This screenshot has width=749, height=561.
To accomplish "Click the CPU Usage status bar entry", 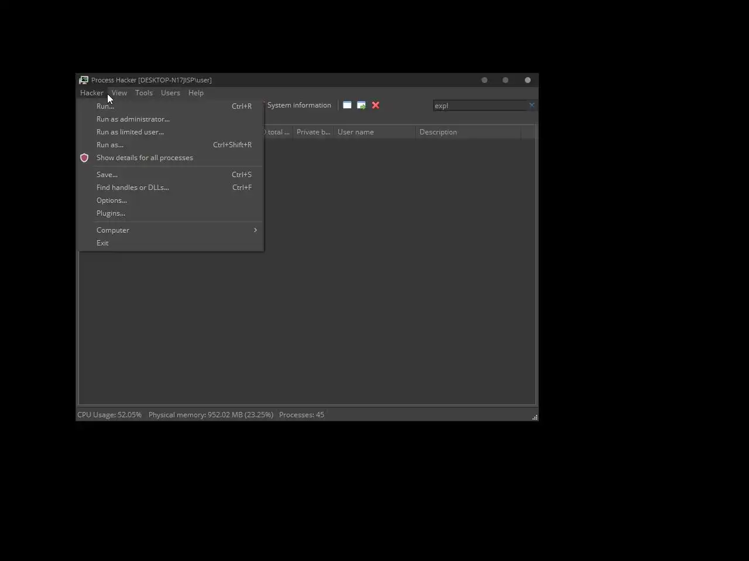I will pos(109,415).
